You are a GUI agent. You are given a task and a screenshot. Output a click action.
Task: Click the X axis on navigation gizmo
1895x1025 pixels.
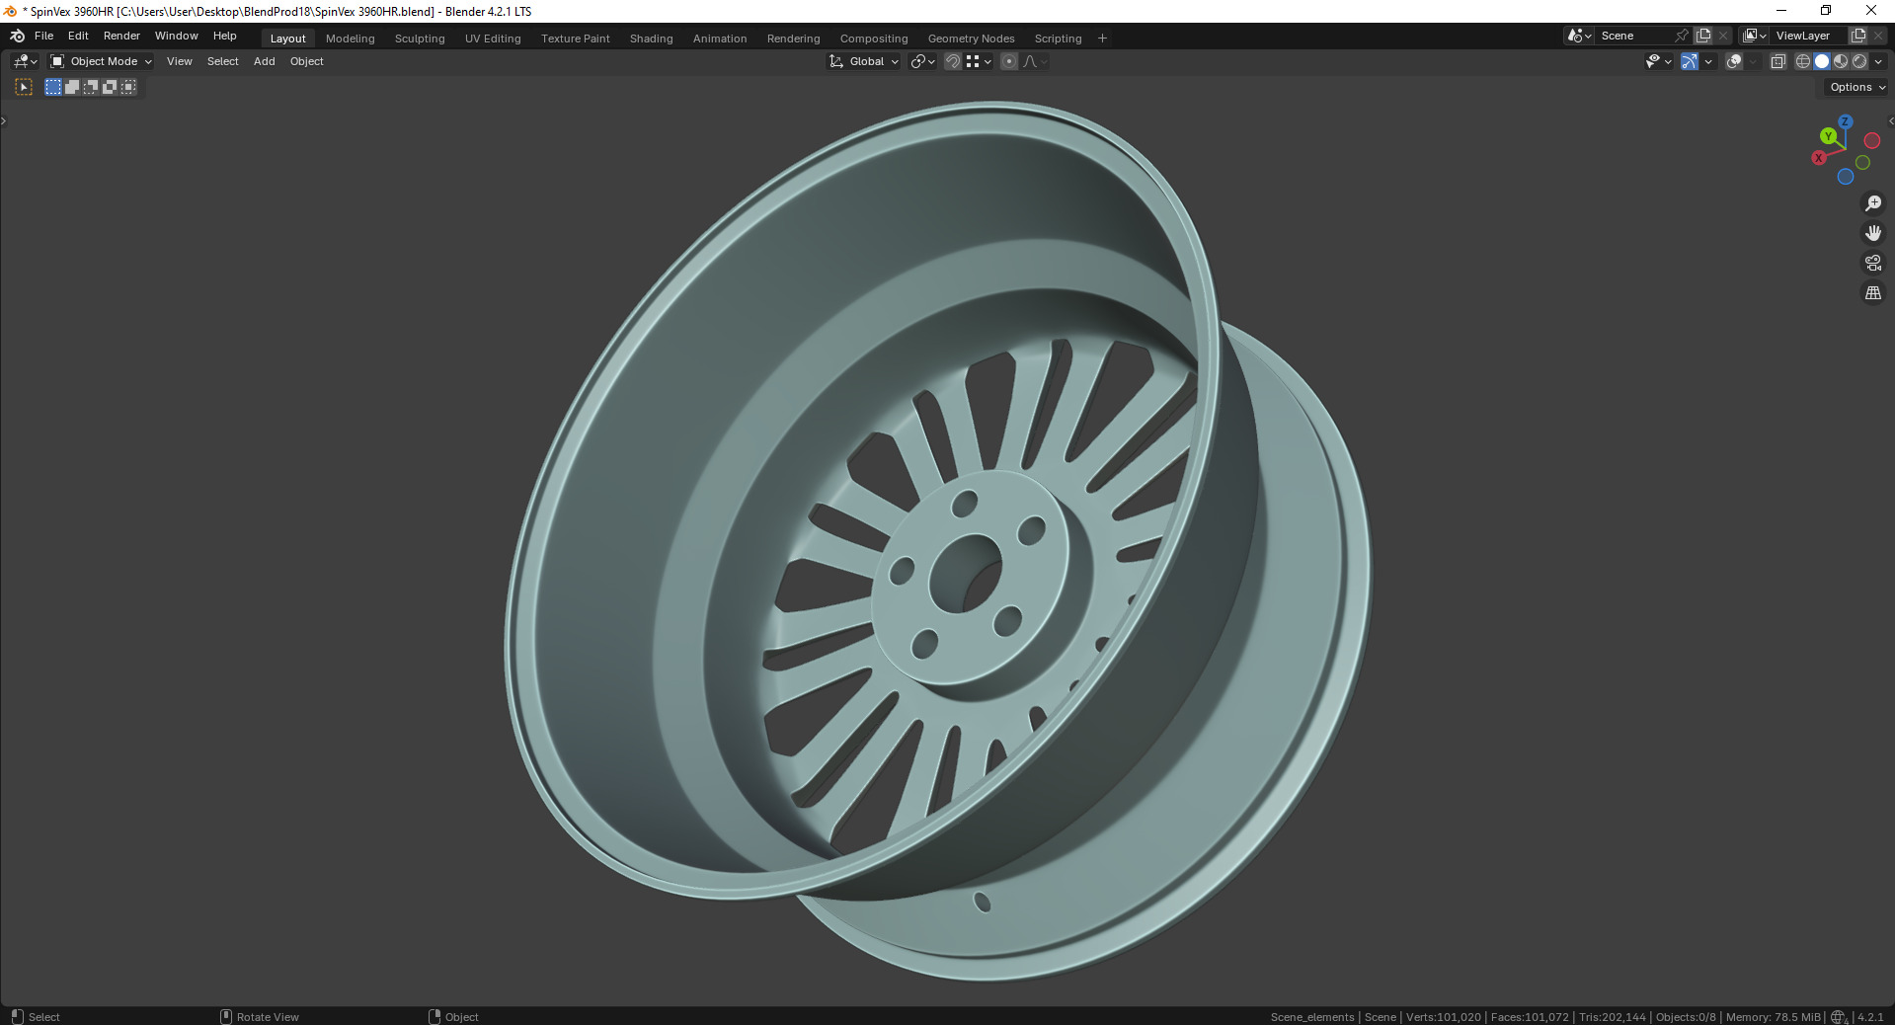[x=1818, y=158]
